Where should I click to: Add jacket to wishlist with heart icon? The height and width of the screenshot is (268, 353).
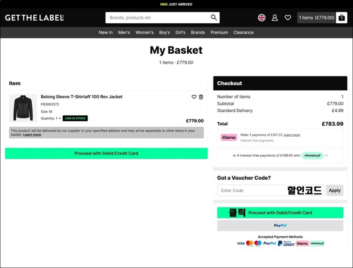coord(194,97)
